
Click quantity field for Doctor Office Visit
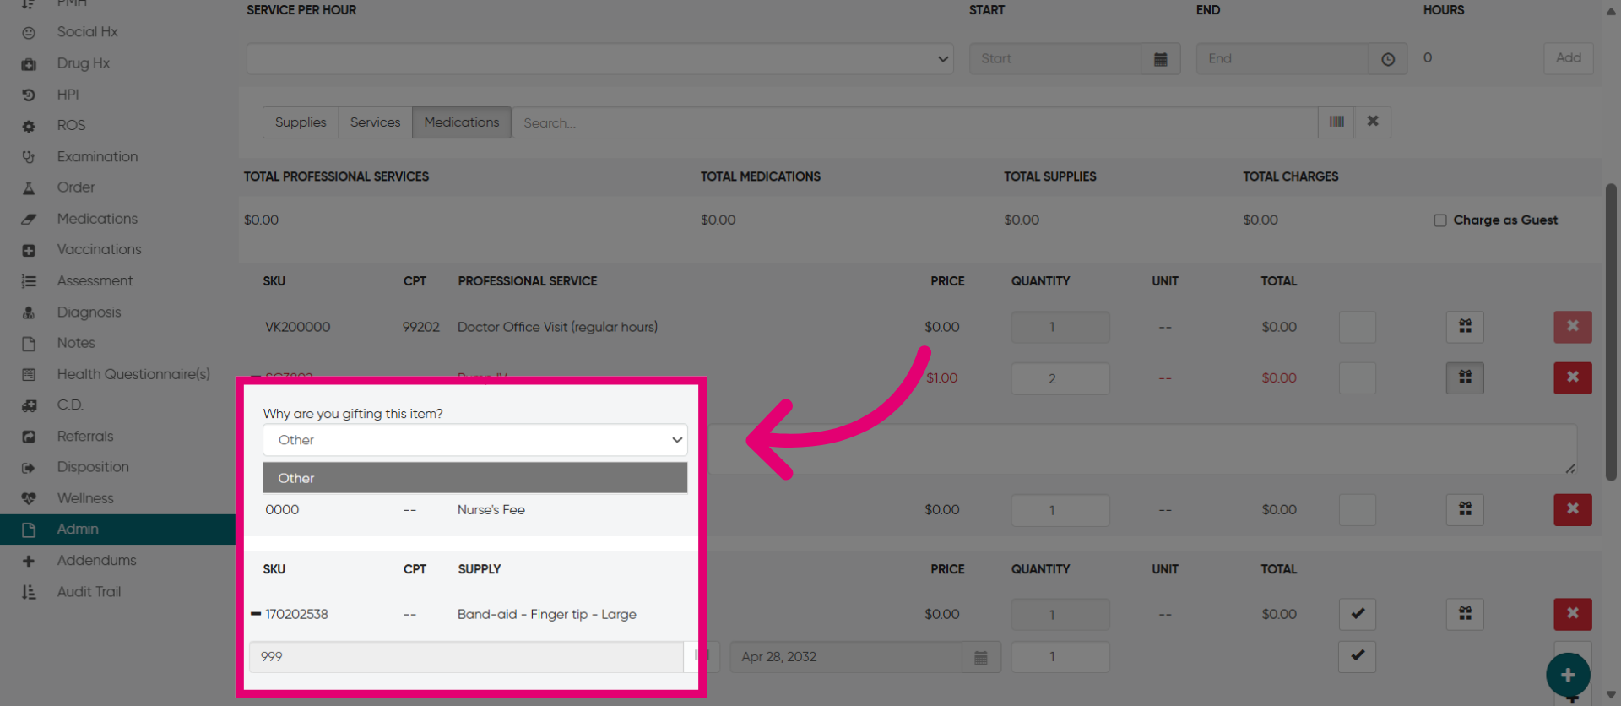(1060, 327)
